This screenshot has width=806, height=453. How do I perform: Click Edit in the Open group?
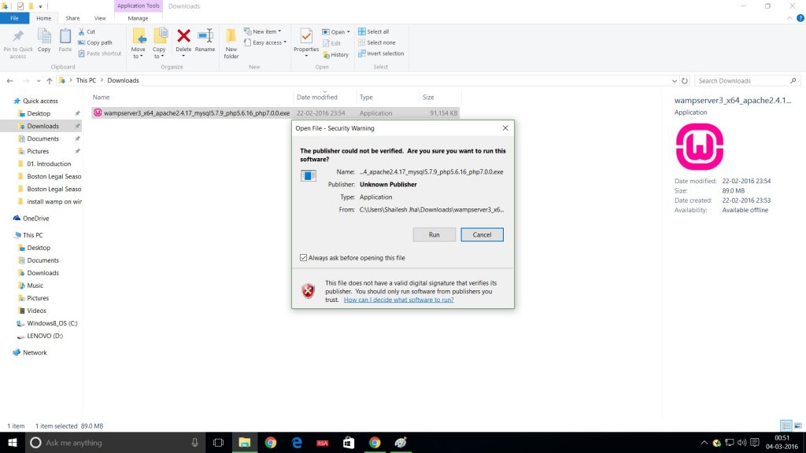(331, 43)
